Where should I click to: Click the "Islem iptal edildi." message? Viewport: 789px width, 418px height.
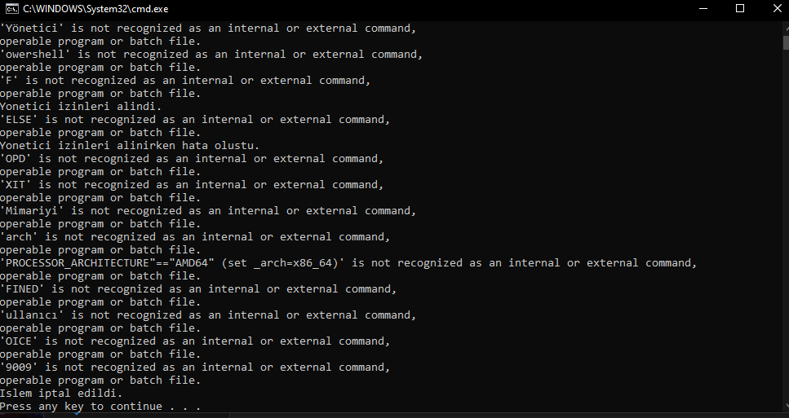[x=61, y=394]
